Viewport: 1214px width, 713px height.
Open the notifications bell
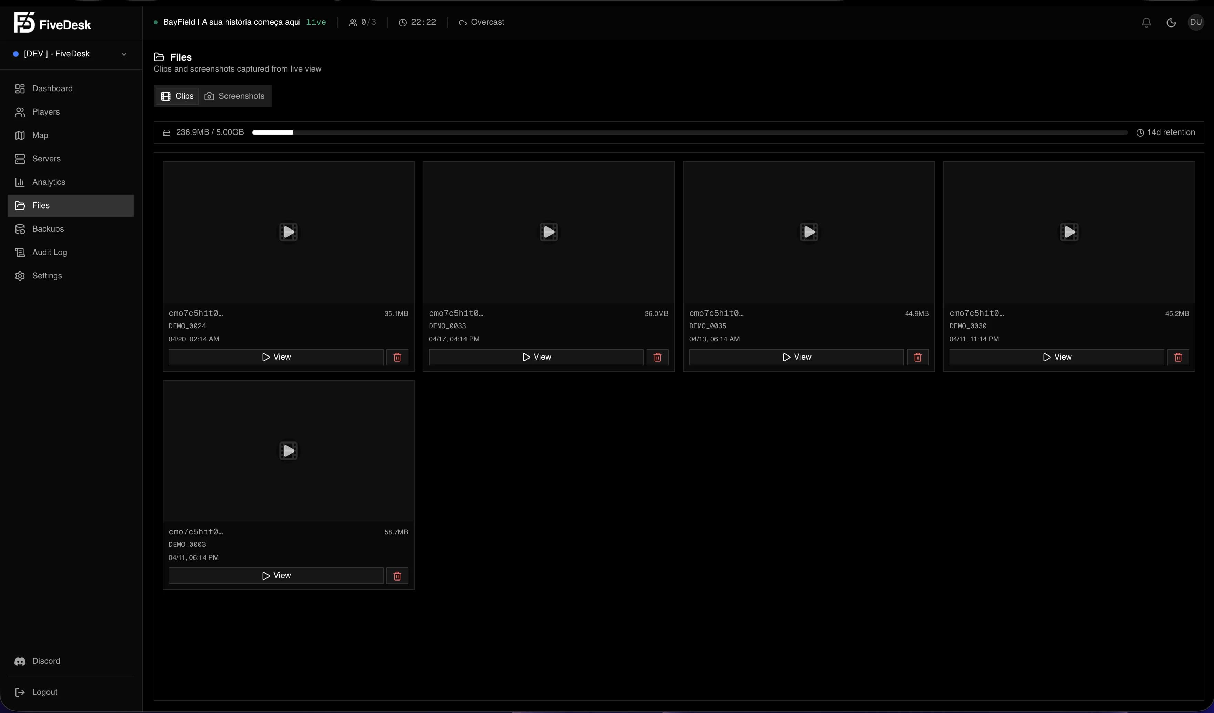point(1146,23)
